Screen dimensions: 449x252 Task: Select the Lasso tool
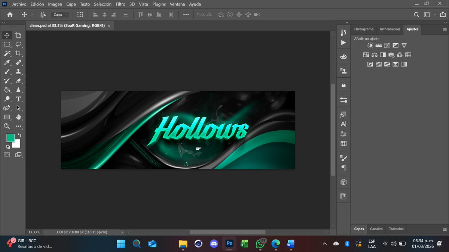[18, 44]
